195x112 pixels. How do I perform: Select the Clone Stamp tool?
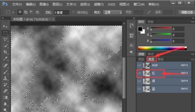click(x=5, y=78)
